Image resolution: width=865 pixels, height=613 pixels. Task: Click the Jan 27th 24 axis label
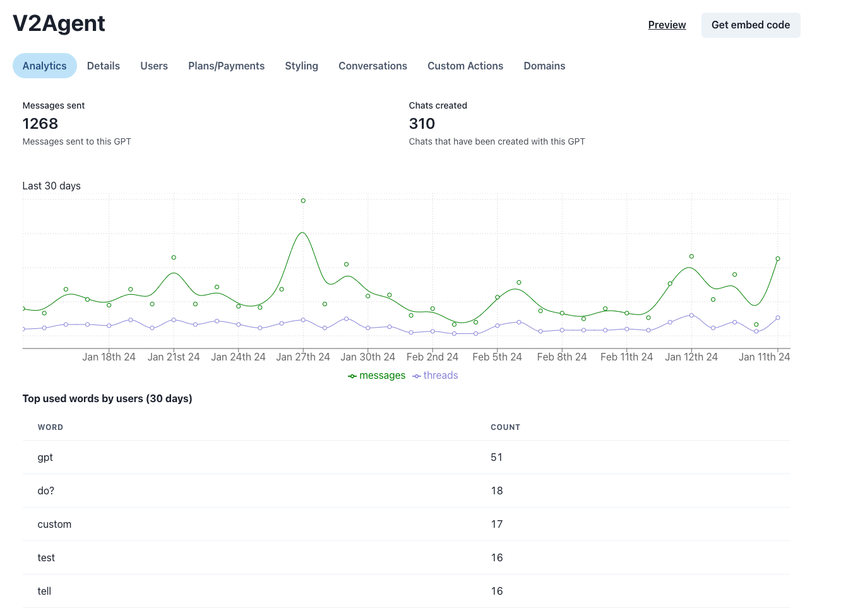pos(303,357)
